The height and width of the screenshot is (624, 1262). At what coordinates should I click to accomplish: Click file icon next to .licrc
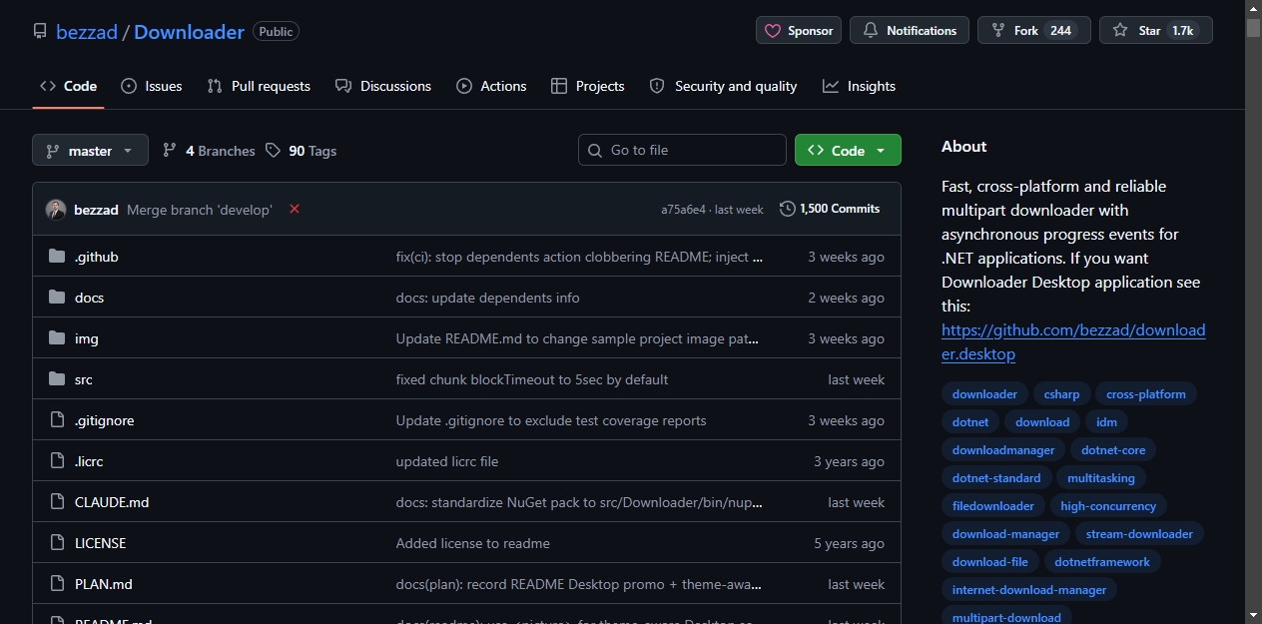pos(57,461)
